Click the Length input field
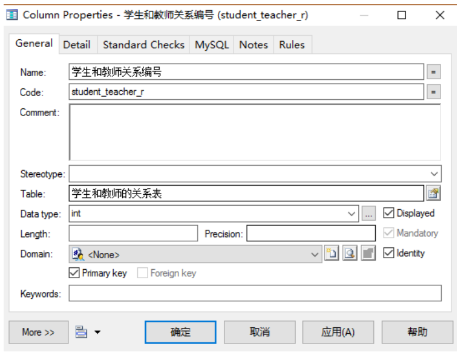The height and width of the screenshot is (352, 458). (133, 233)
